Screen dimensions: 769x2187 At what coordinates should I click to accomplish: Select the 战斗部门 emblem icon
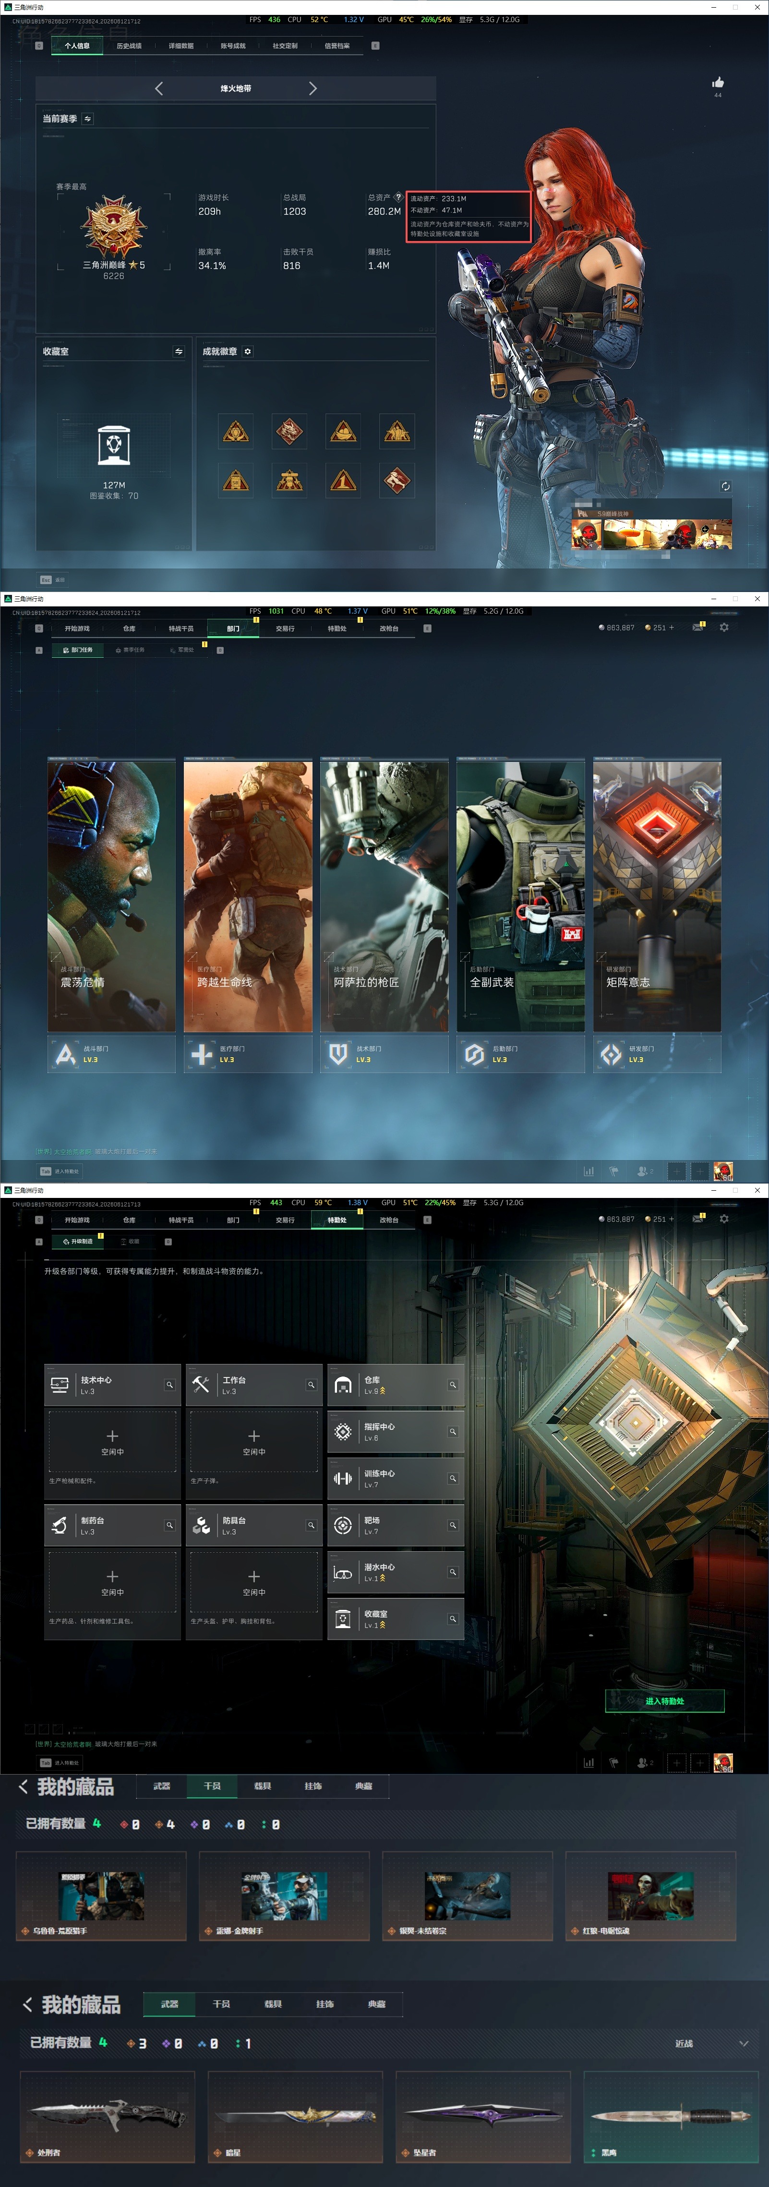[x=65, y=1054]
